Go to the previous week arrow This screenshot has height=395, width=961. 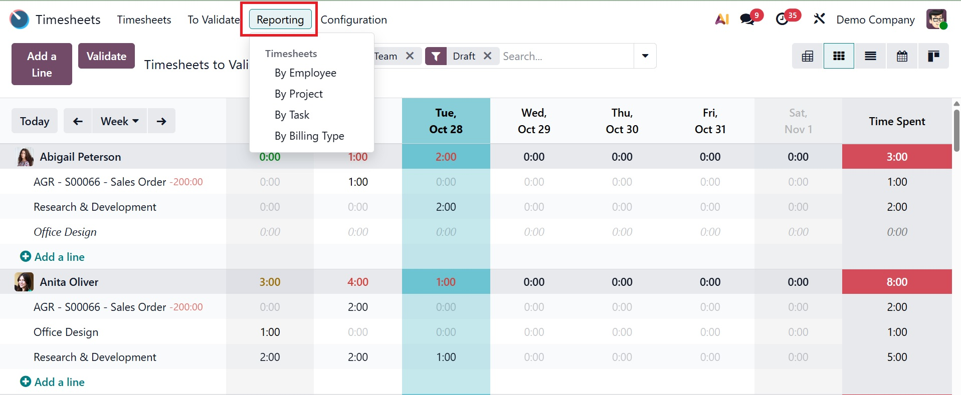point(78,121)
